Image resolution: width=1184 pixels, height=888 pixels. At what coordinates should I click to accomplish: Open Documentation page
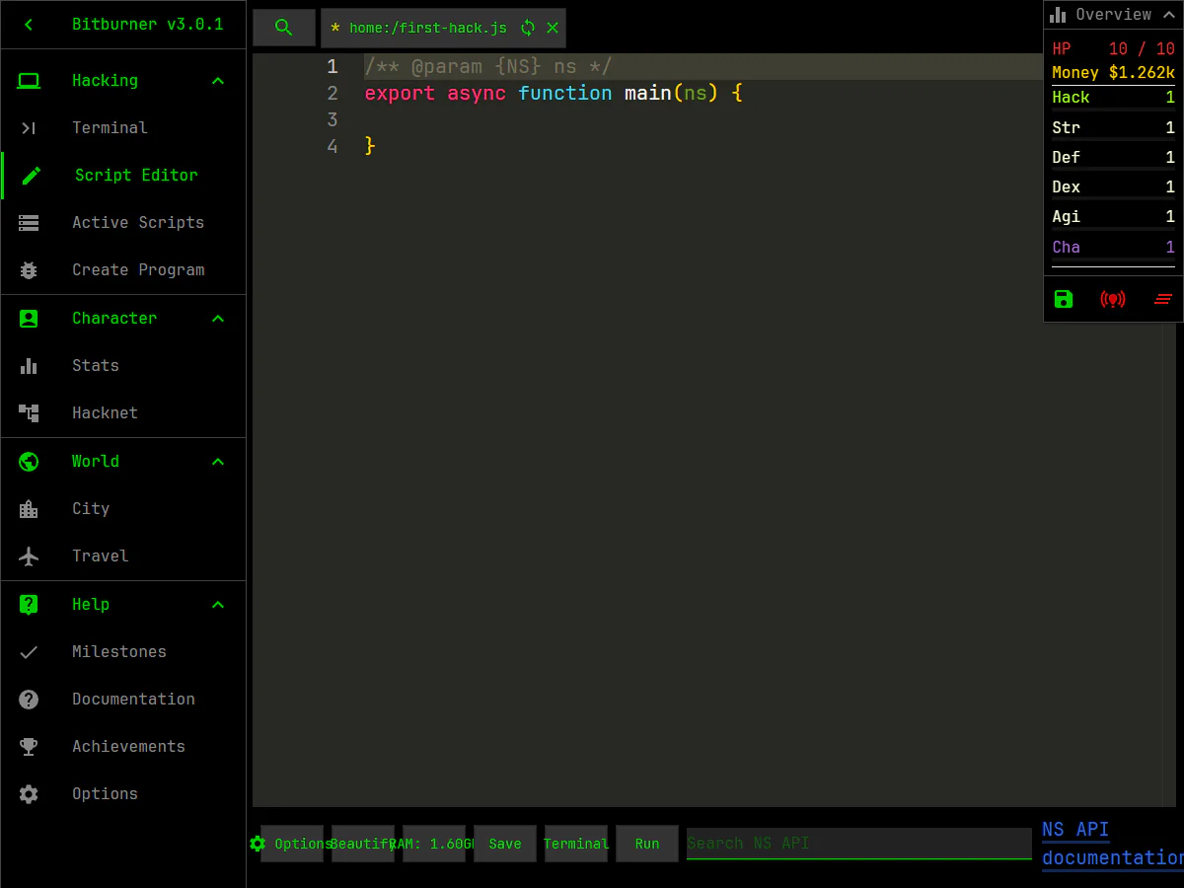[x=123, y=700]
